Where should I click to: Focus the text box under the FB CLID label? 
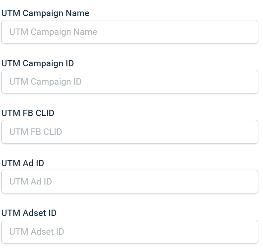click(130, 132)
